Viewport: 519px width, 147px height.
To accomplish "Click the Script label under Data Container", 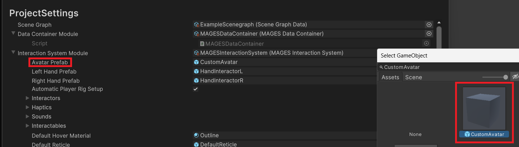I will point(40,43).
